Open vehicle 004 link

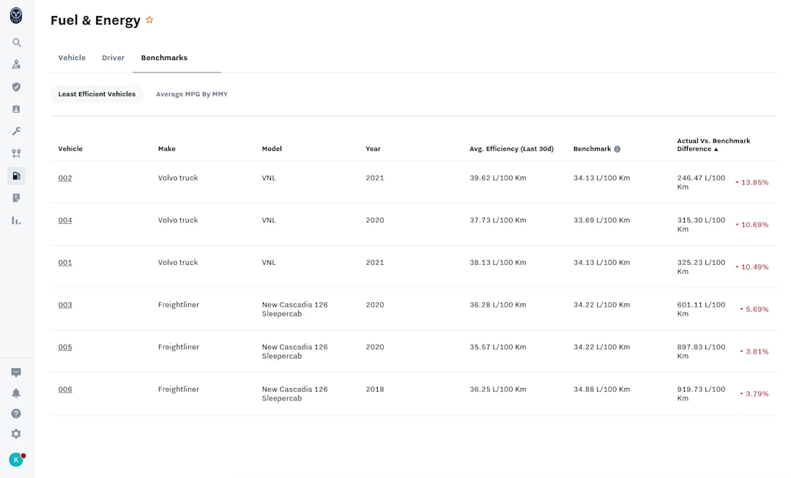pos(65,220)
